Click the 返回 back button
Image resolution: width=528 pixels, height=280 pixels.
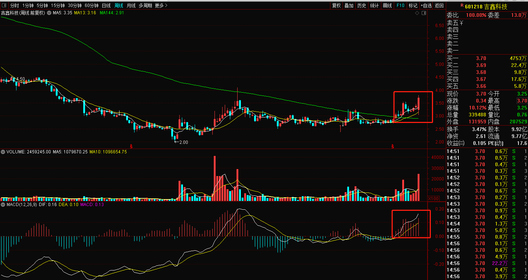(439, 5)
